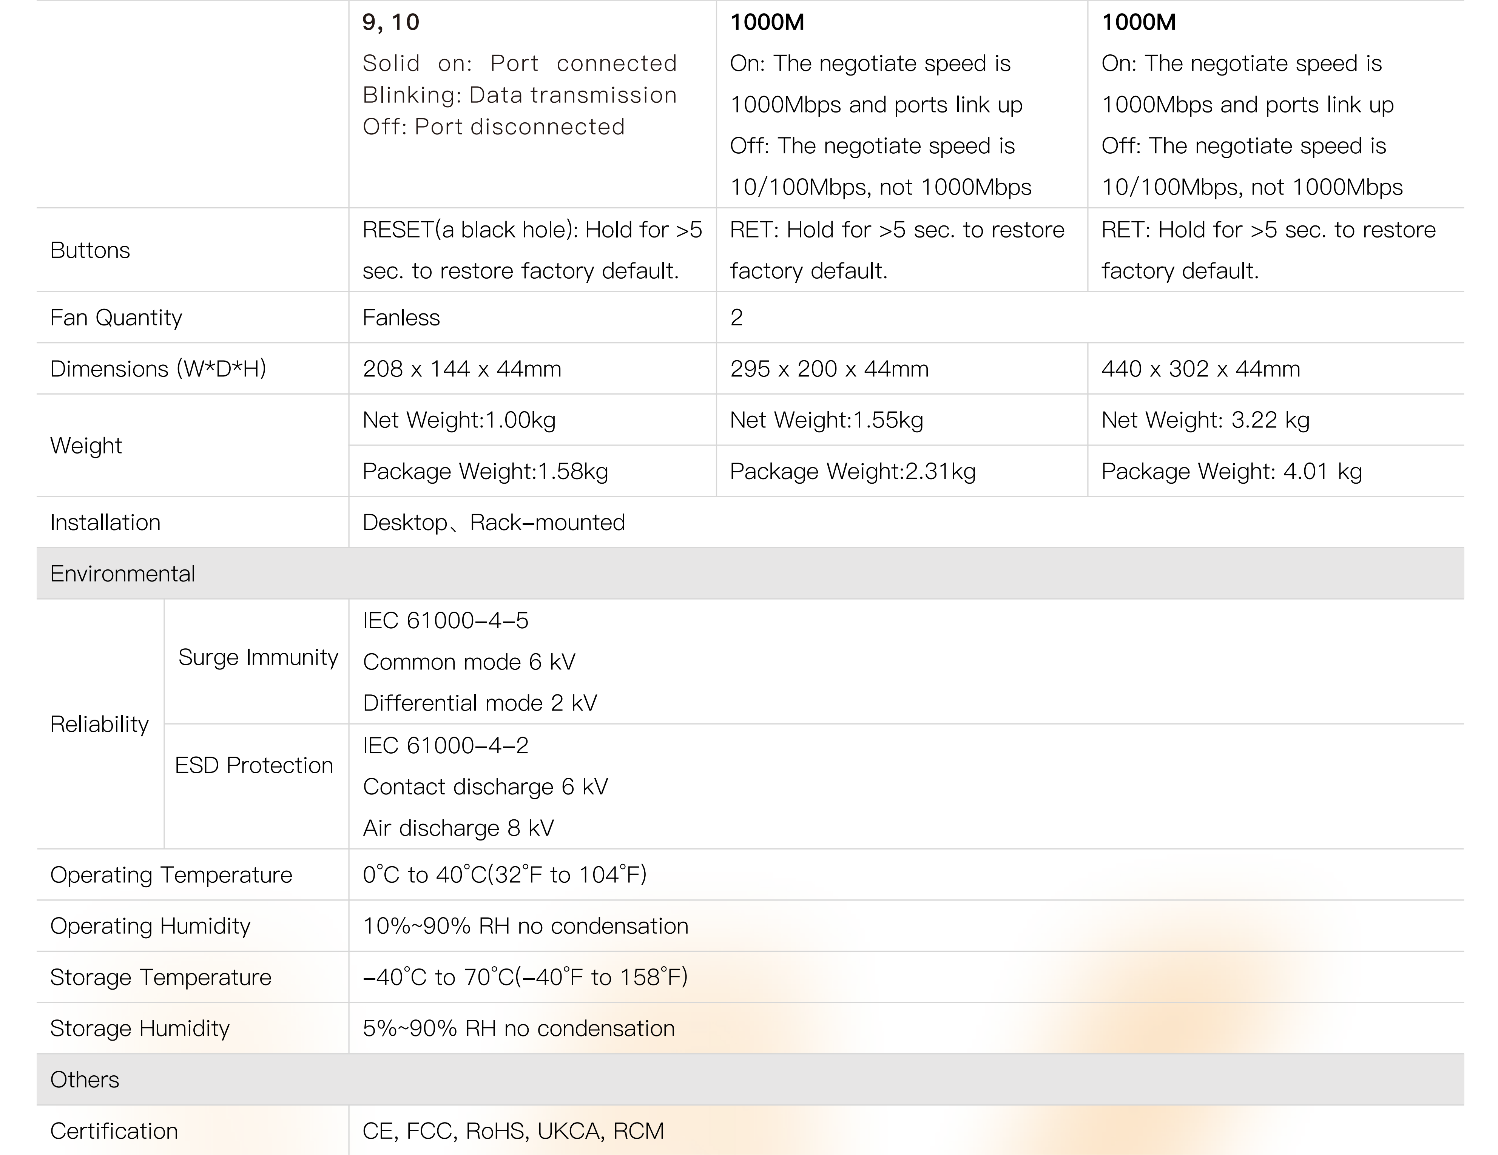Viewport: 1498px width, 1155px height.
Task: Click the Net Weight:1.55kg cell
Action: coord(826,420)
